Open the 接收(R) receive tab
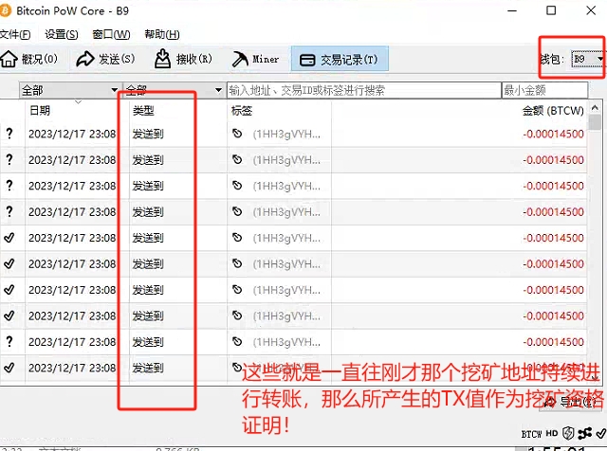The width and height of the screenshot is (607, 451). (183, 59)
